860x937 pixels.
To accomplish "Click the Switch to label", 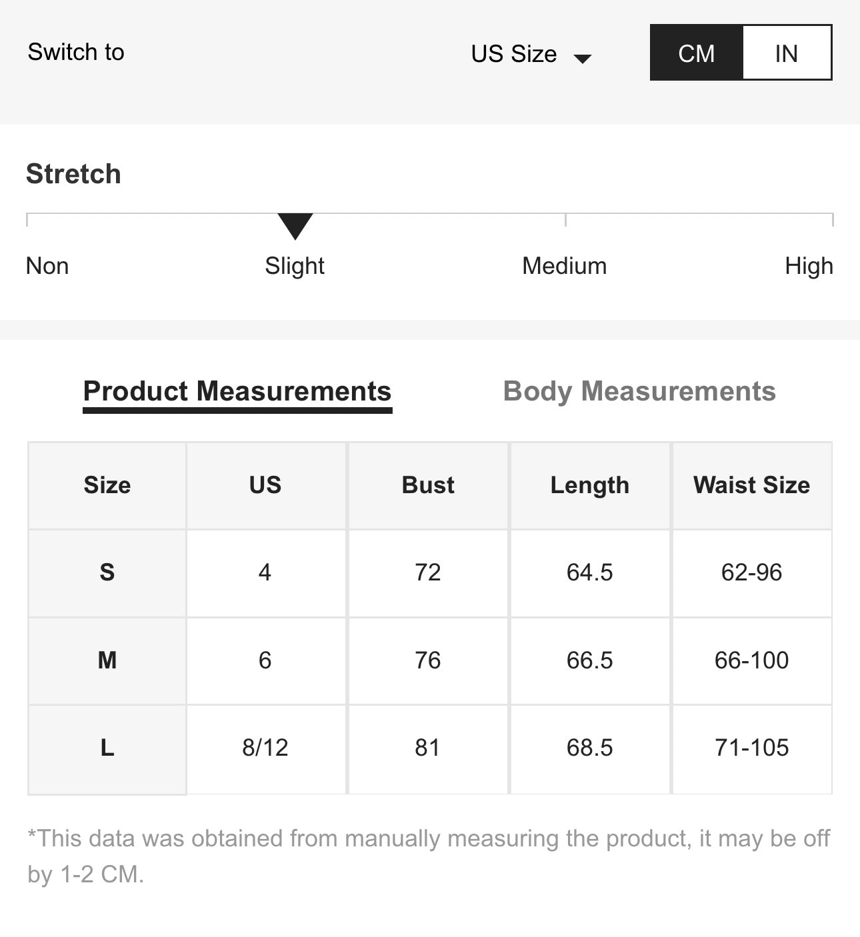I will [76, 52].
